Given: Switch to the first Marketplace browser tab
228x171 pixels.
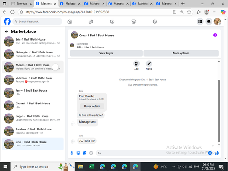Looking at the screenshot, I should point(70,4).
